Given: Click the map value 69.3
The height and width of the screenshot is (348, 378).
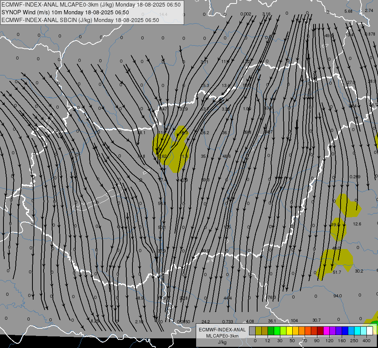Looking at the screenshot, I should pyautogui.click(x=205, y=180).
